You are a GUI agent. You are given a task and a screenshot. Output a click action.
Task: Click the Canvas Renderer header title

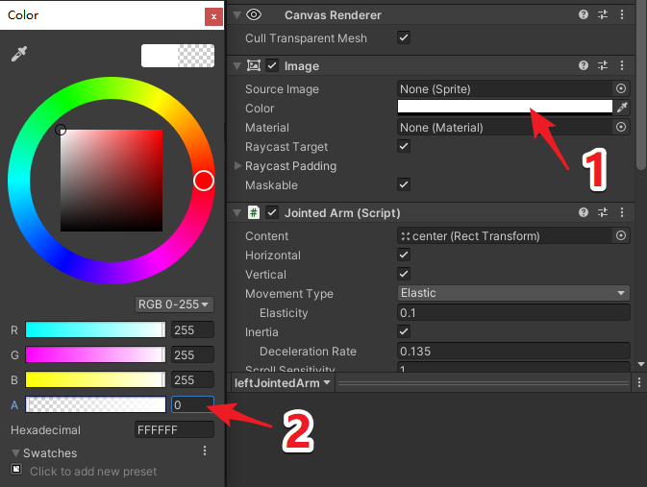click(x=333, y=15)
